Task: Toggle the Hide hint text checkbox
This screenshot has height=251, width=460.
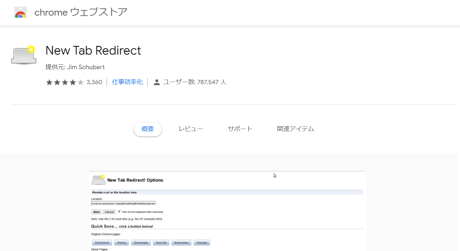Action: pos(119,211)
